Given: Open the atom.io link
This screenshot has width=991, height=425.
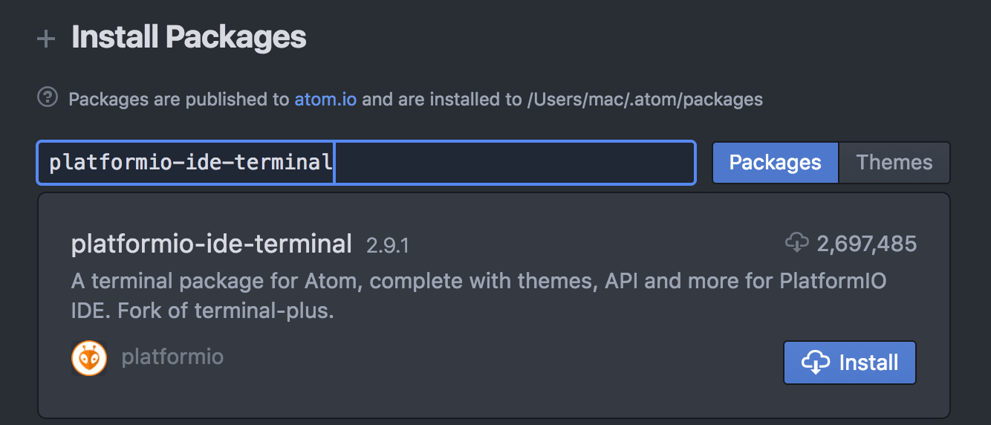Looking at the screenshot, I should click(325, 99).
